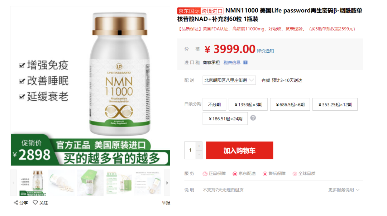Show next thumbnails with right arrow
The image size is (387, 216).
pyautogui.click(x=167, y=183)
